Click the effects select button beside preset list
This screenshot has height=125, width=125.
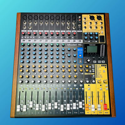[104, 71]
